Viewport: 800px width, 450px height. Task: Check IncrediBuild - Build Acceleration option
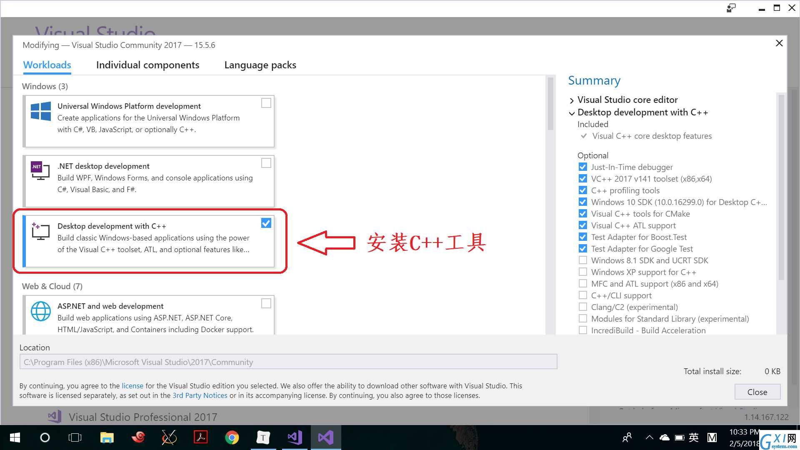[x=583, y=330]
